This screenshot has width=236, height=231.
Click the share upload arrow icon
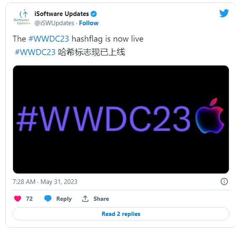[85, 199]
